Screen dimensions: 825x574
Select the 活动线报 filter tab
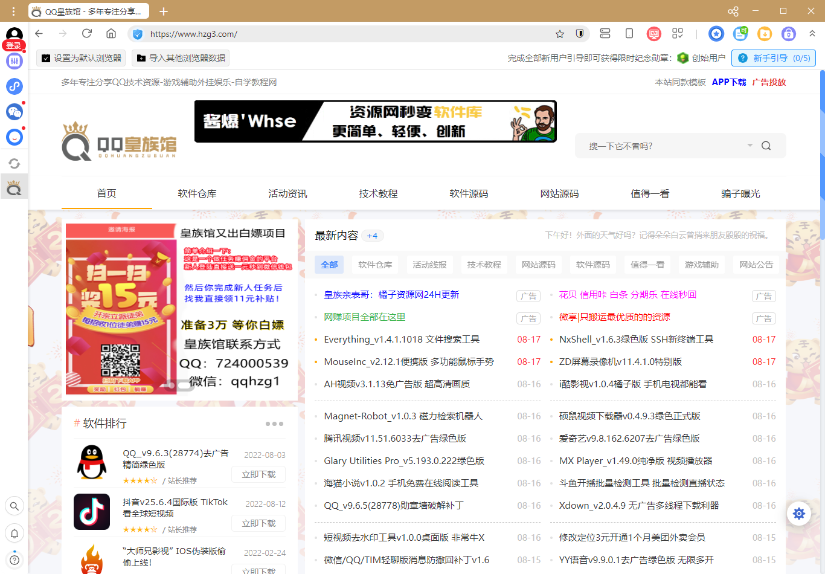click(x=429, y=265)
